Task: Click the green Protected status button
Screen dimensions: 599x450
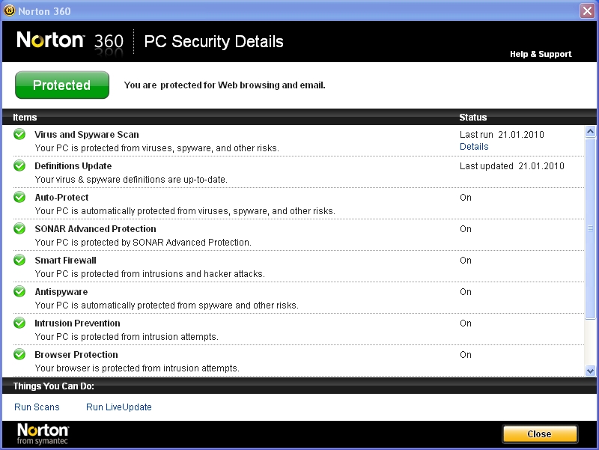Action: click(x=62, y=85)
